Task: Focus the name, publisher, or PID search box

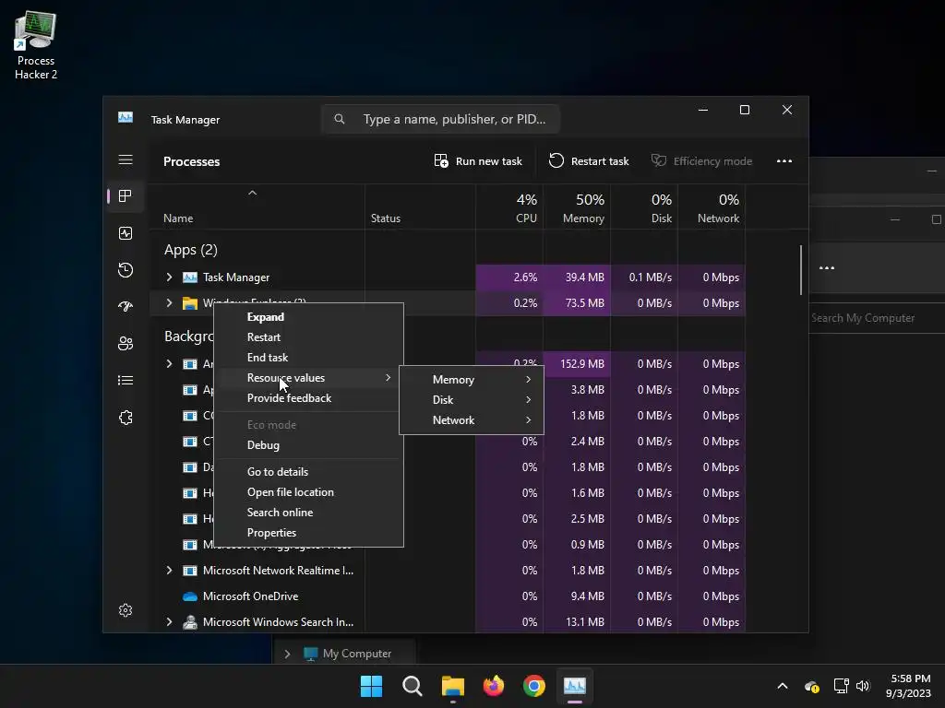Action: 440,119
